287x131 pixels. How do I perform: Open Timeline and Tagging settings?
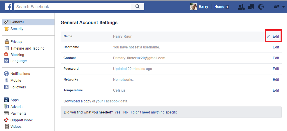pos(27,48)
